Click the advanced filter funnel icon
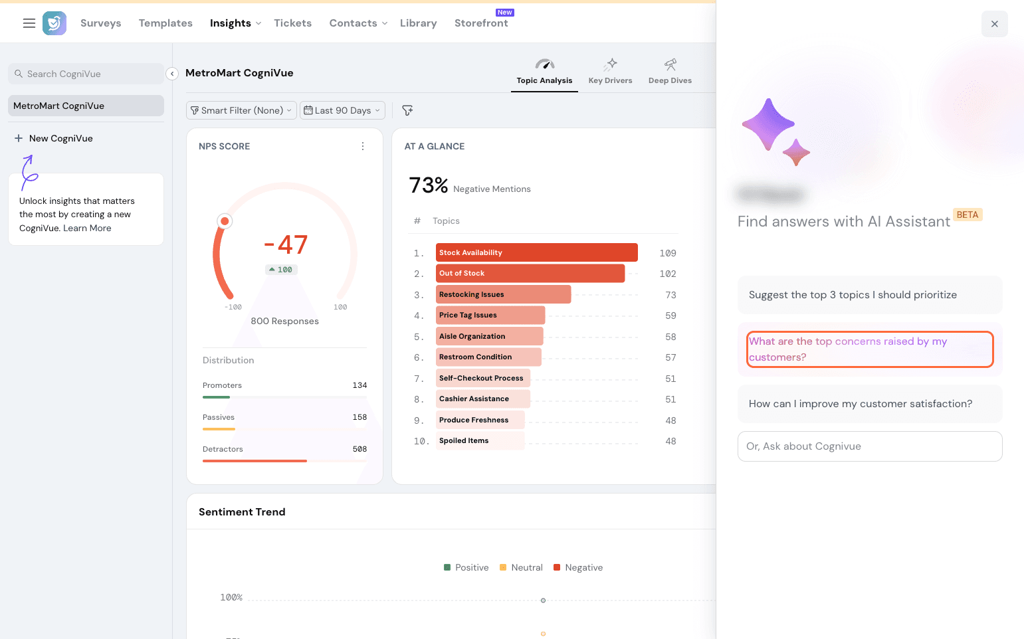Screen dimensions: 1024x639 coord(407,110)
